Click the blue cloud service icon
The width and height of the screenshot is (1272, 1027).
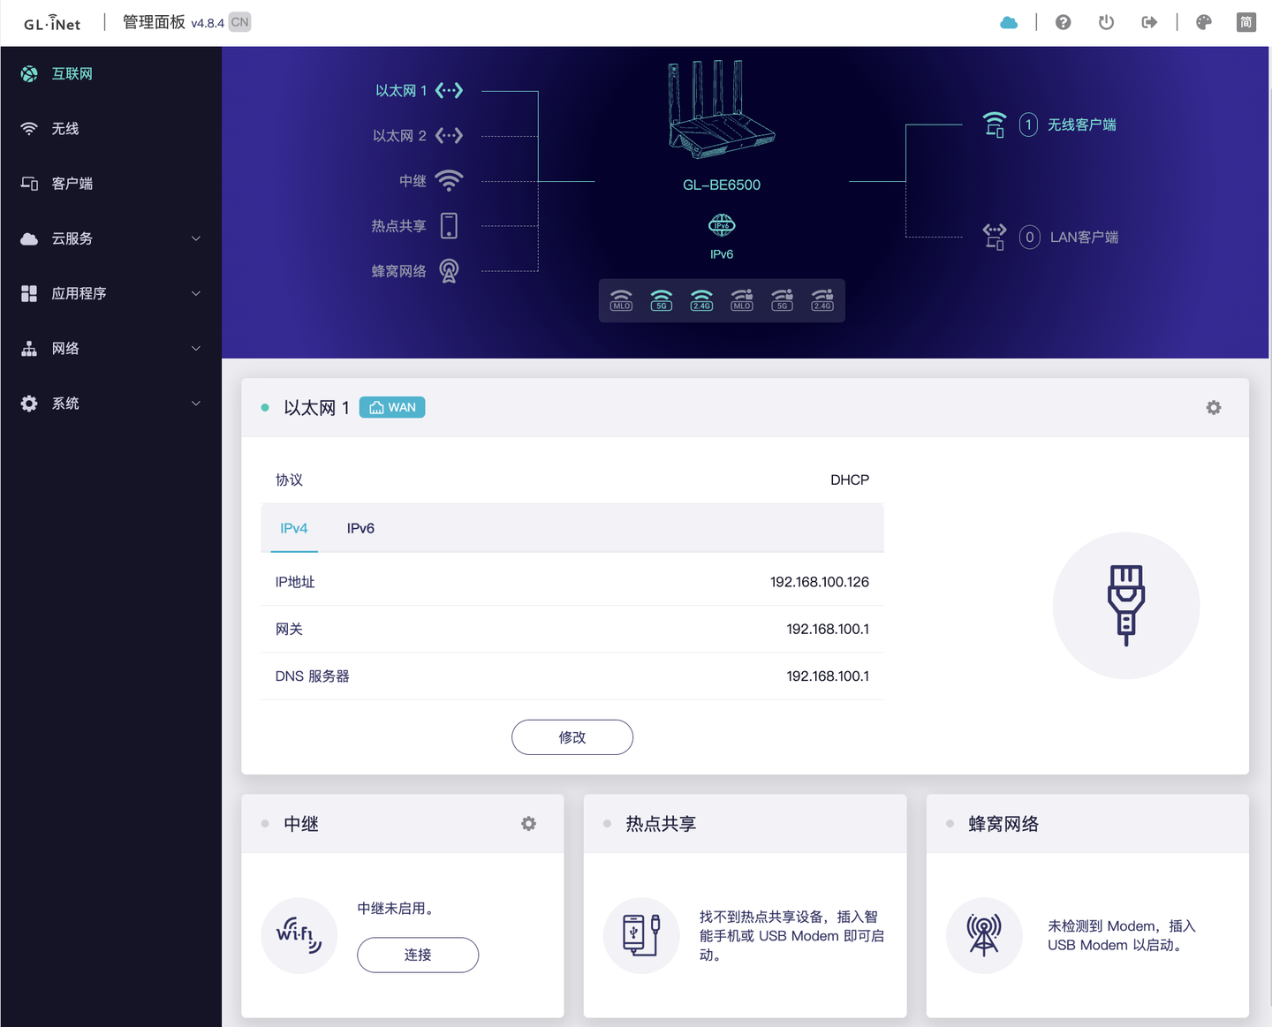click(1009, 23)
